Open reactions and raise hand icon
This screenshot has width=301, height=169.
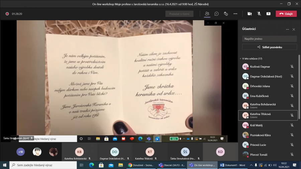point(226,14)
